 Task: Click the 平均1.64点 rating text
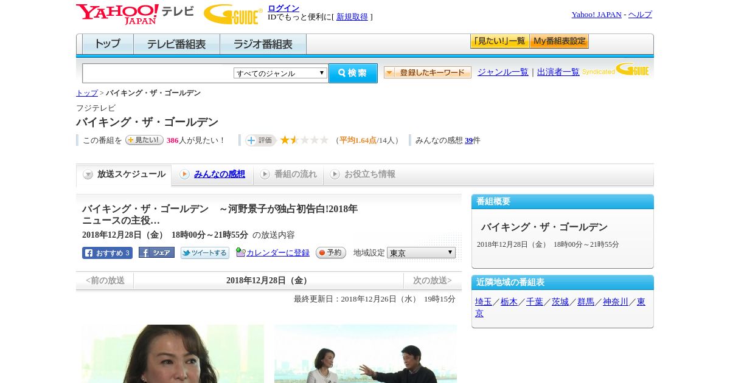coord(358,140)
